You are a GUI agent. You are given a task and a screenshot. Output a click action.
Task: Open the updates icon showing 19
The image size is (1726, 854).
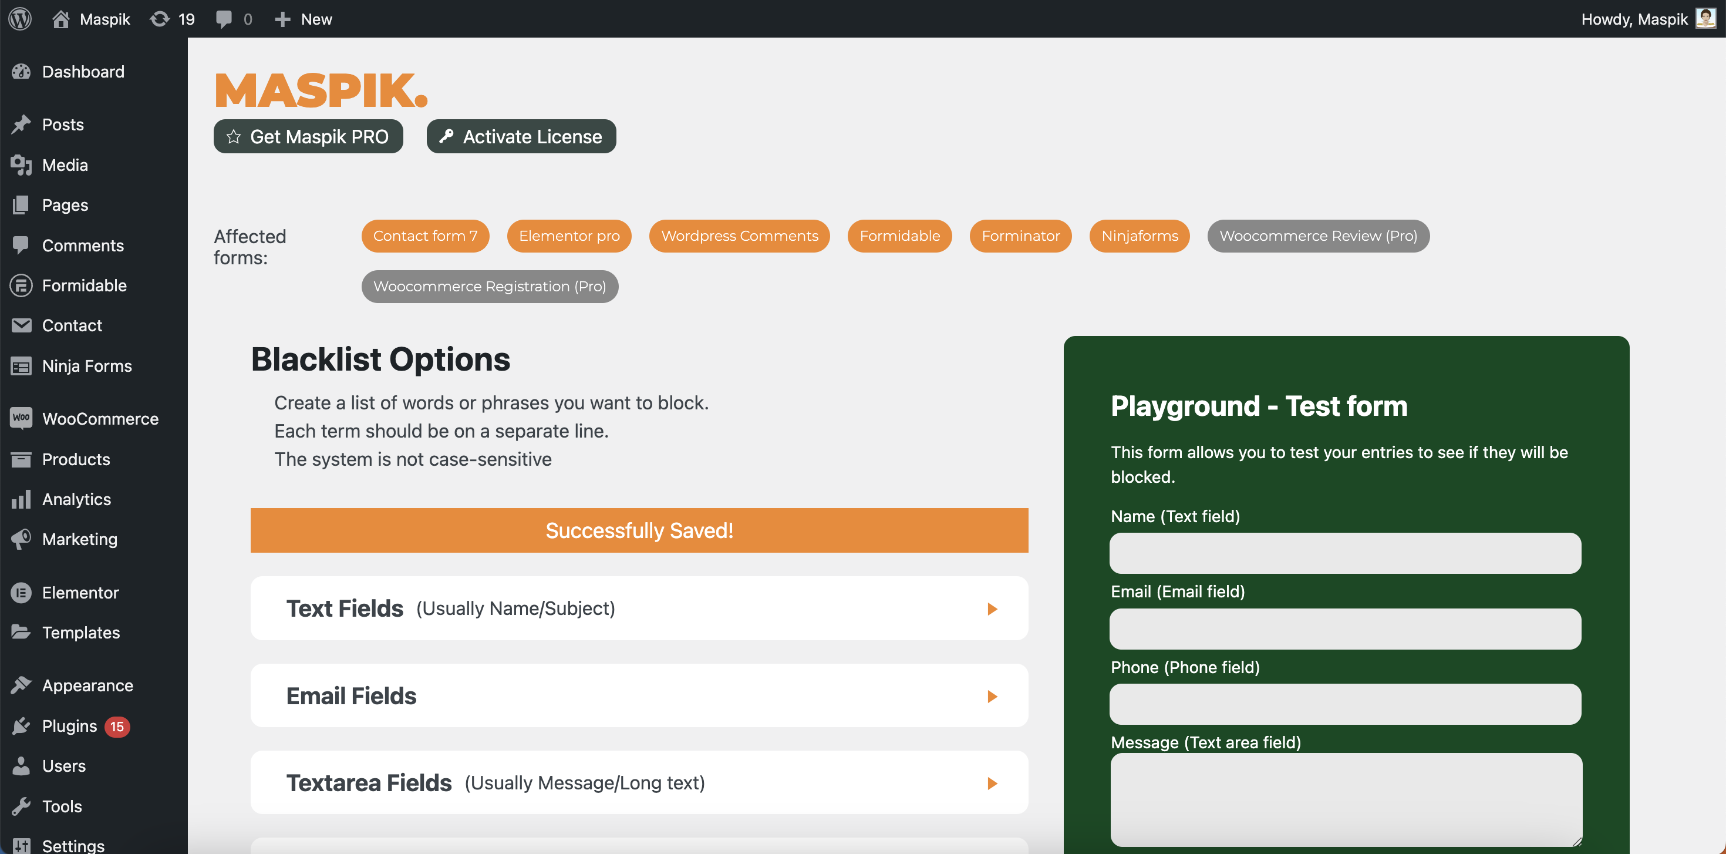point(160,19)
